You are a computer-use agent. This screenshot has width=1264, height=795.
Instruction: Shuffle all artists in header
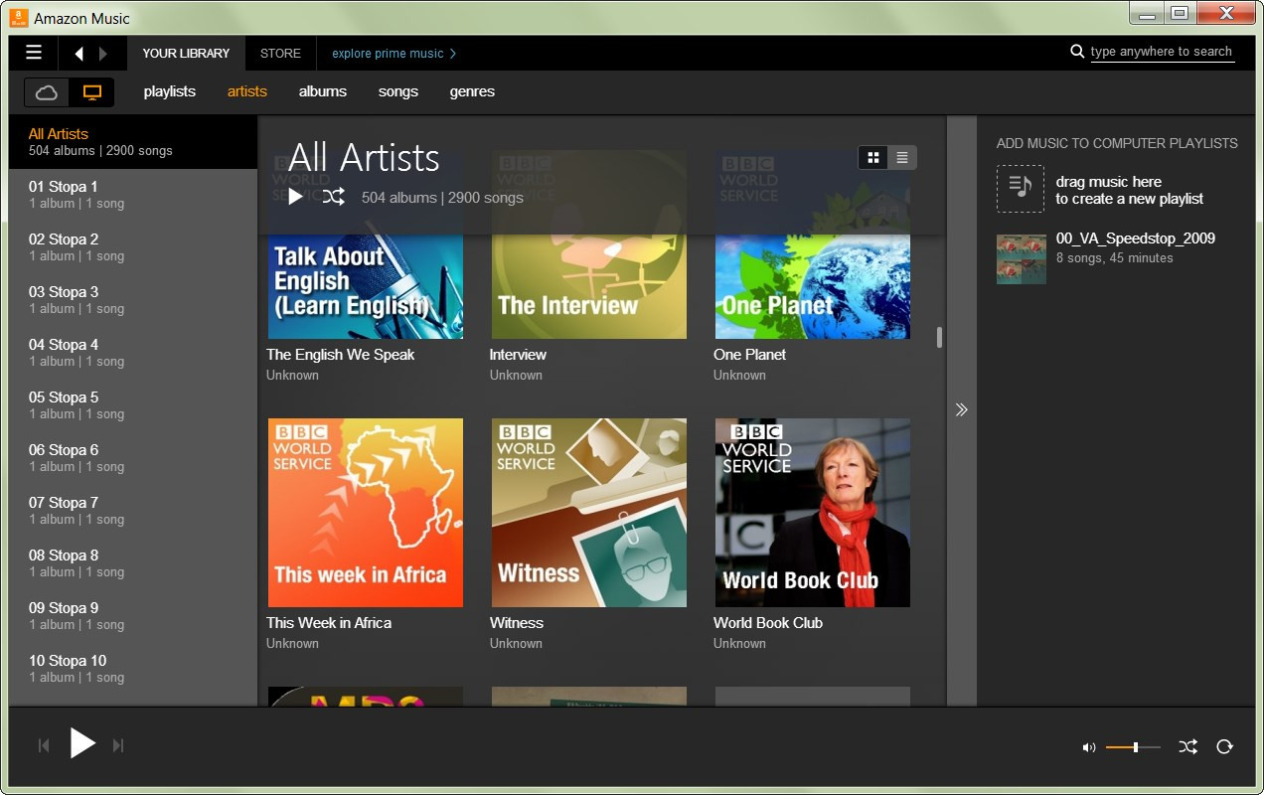[334, 197]
